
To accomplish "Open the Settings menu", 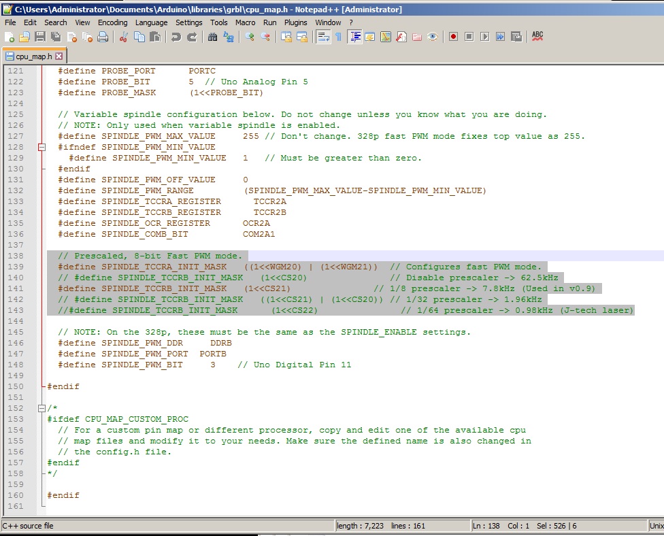I will click(189, 22).
